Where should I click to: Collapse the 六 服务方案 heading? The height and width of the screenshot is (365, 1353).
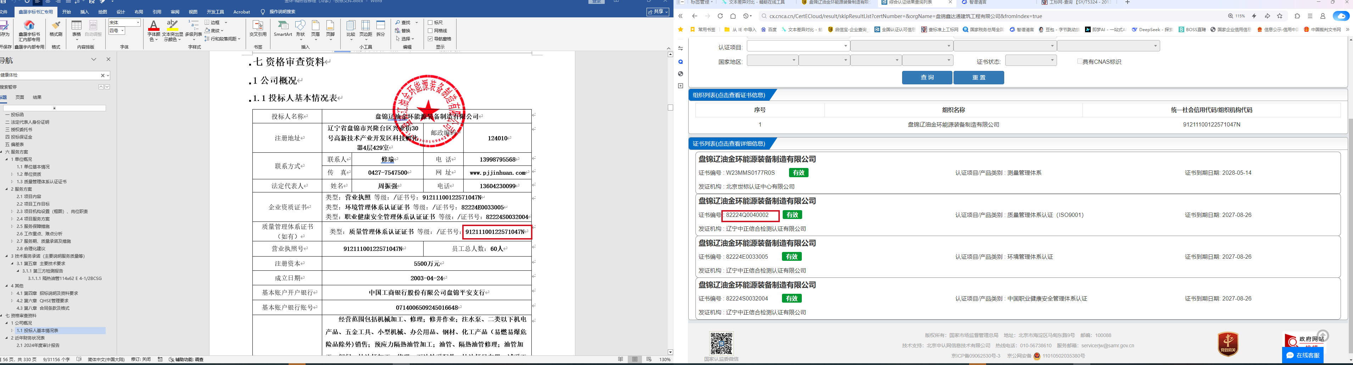(1, 152)
